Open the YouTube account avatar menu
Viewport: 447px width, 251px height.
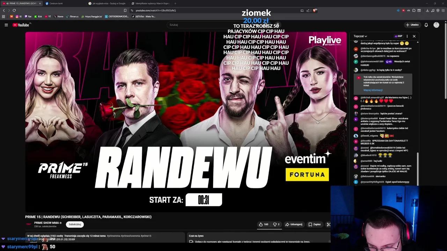tap(436, 25)
